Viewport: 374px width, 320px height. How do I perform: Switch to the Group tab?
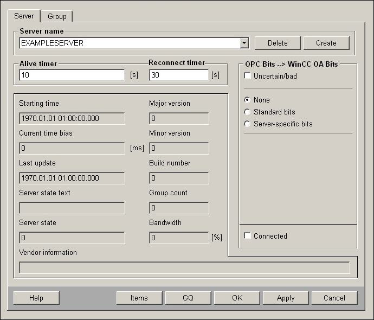tap(57, 17)
